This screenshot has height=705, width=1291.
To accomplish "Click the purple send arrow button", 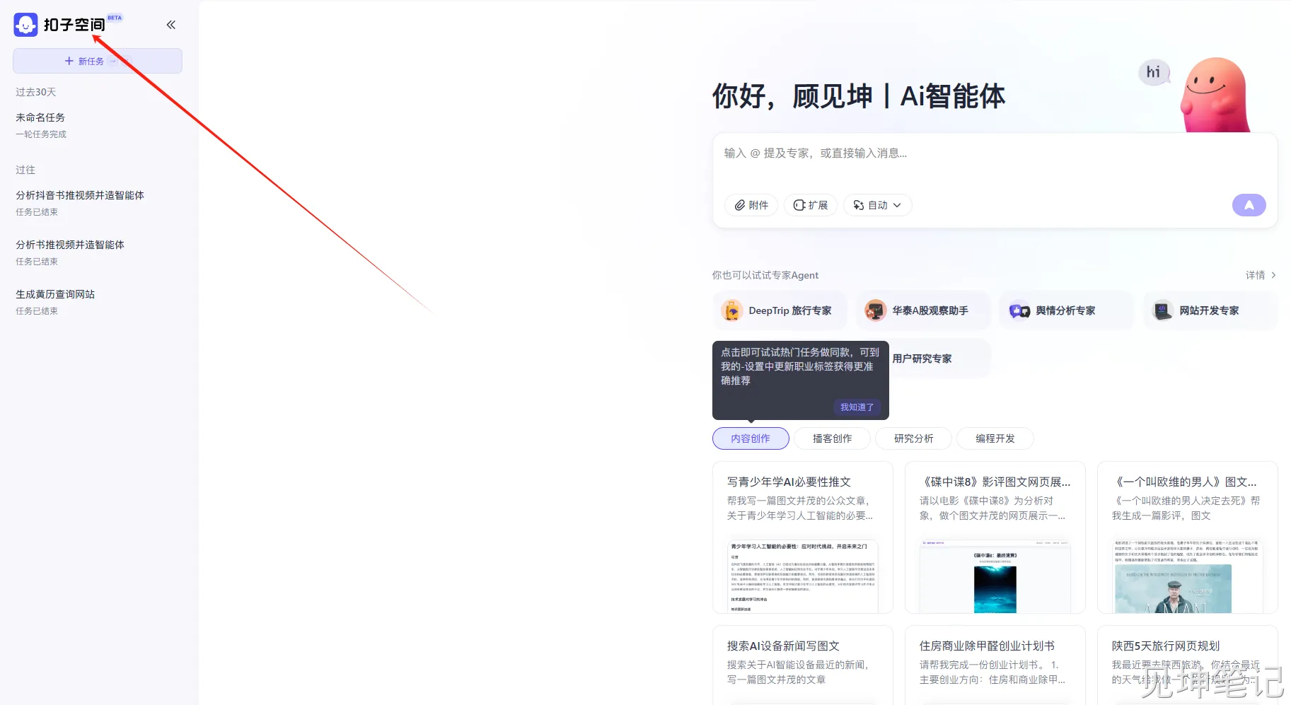I will (1249, 205).
